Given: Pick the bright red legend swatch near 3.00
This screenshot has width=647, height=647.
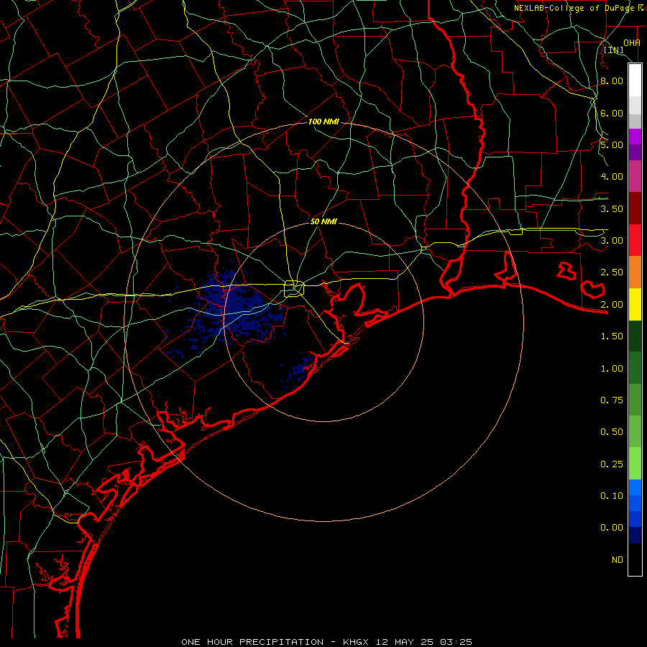Looking at the screenshot, I should (x=635, y=240).
